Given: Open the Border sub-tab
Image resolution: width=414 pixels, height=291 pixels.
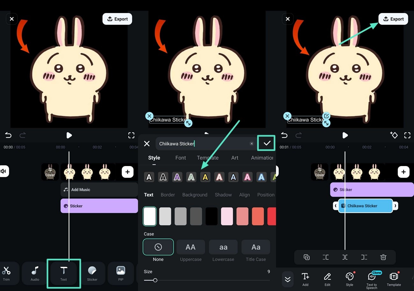Looking at the screenshot, I should 168,195.
